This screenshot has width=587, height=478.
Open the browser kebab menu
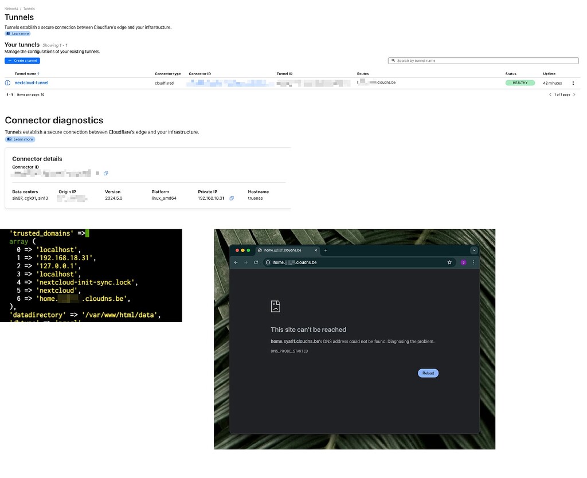(x=473, y=262)
